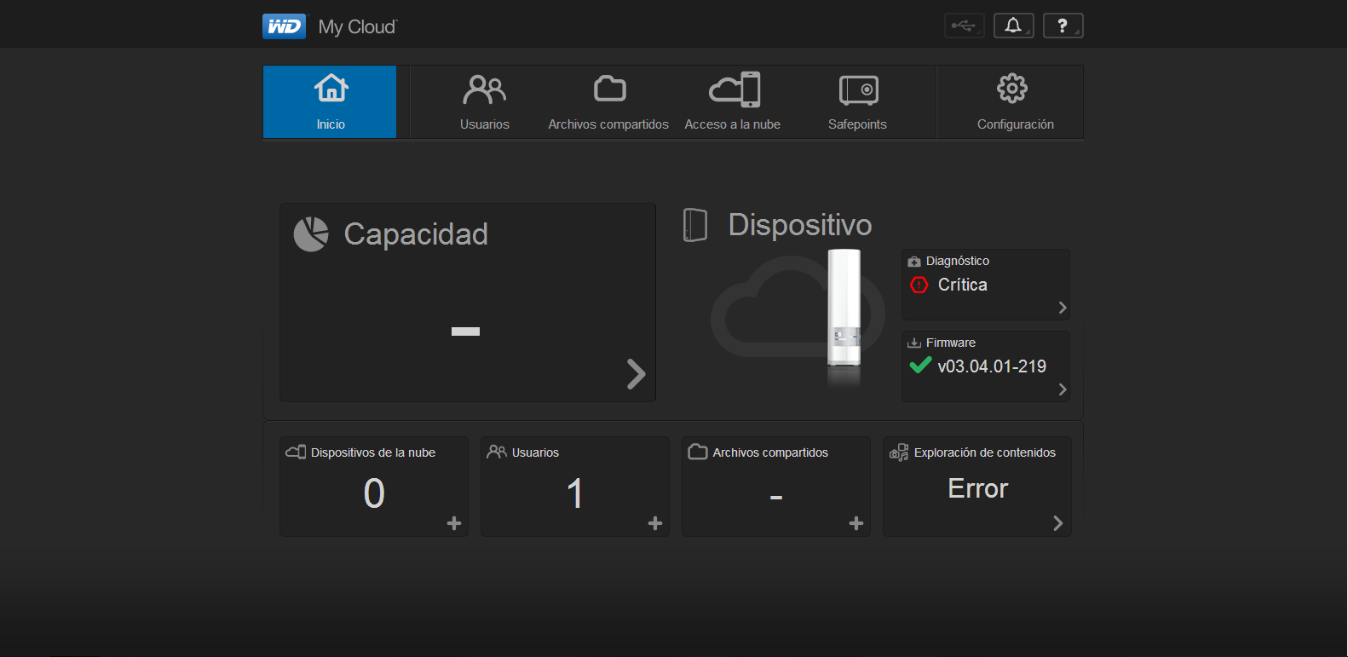The height and width of the screenshot is (657, 1348).
Task: Click the people icon in the Usuarios tile
Action: [497, 452]
